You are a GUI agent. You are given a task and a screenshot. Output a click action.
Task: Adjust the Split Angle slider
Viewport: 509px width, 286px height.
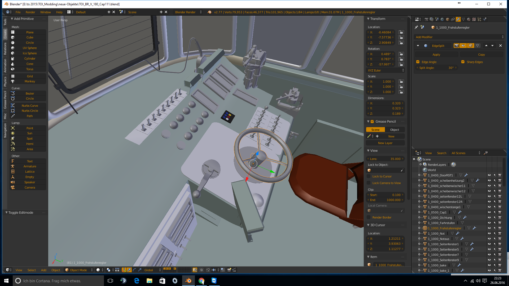pyautogui.click(x=436, y=68)
